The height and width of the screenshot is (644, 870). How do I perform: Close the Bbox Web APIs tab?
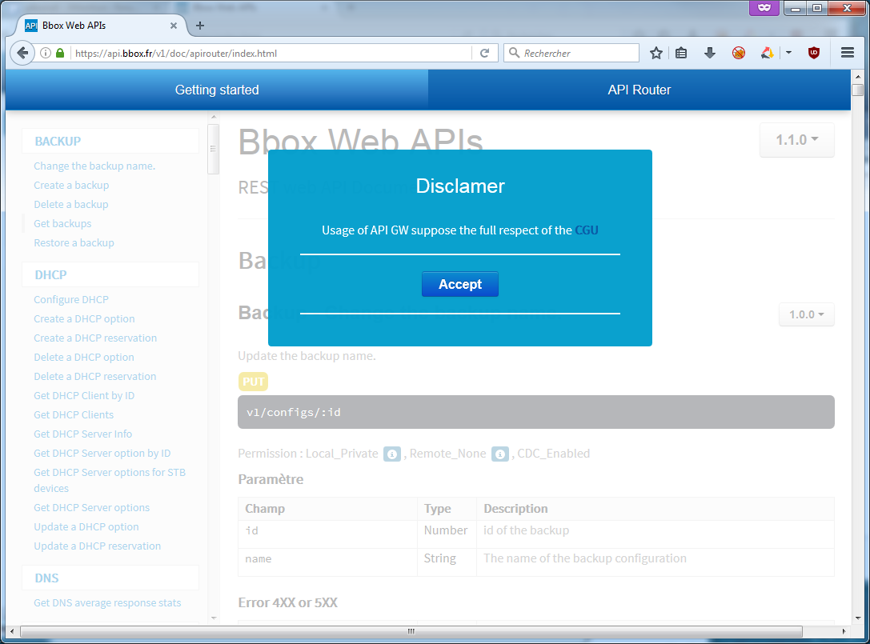(174, 26)
